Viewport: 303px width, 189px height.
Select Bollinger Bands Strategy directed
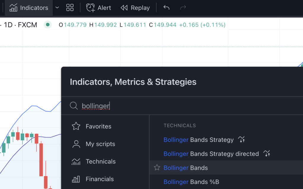click(211, 154)
